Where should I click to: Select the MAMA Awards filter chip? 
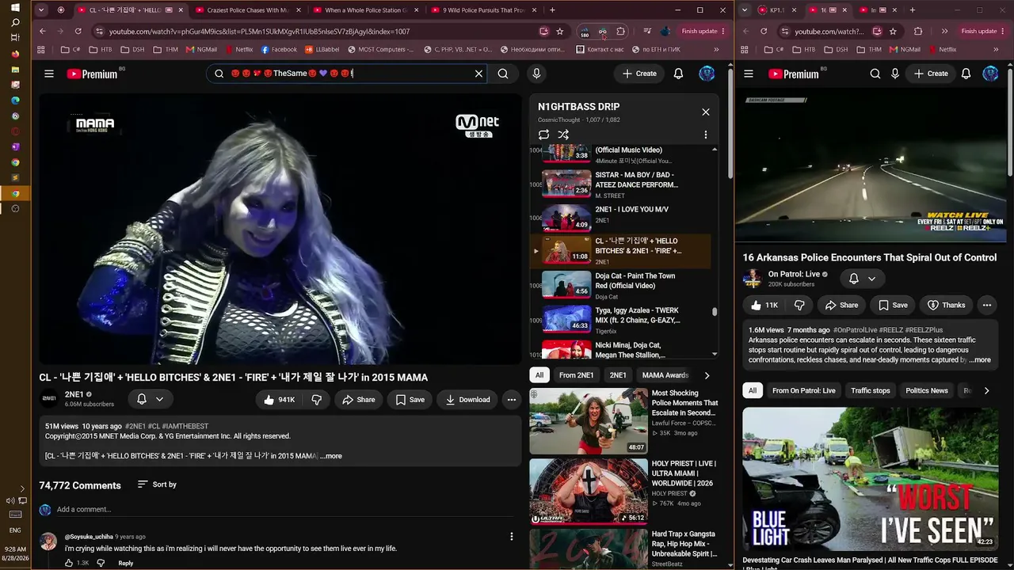665,375
